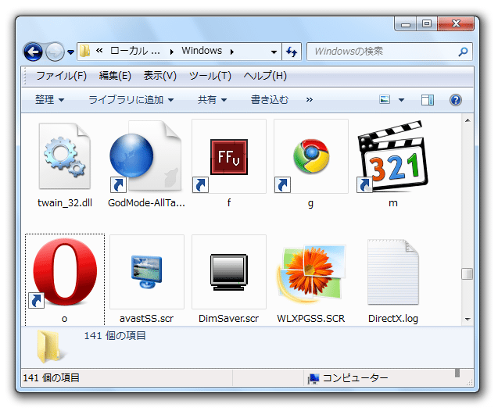
Task: Click the scrollbar up arrow
Action: click(468, 120)
